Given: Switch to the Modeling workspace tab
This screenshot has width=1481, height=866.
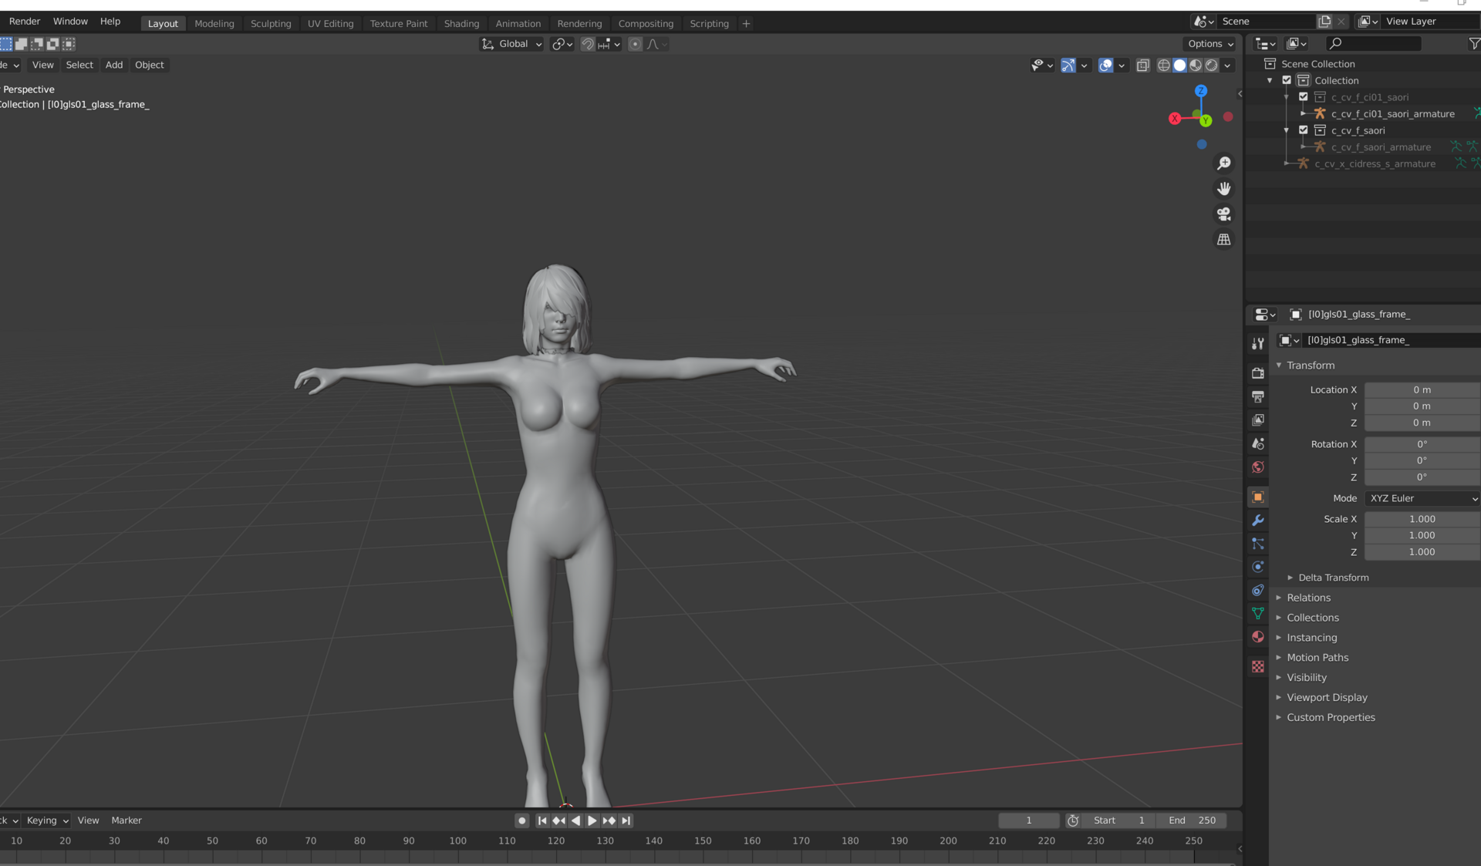Looking at the screenshot, I should click(214, 24).
